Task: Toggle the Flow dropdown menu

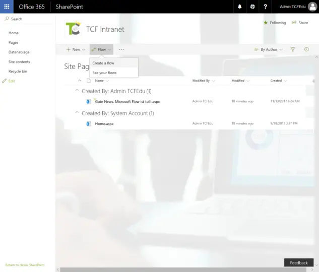Action: pyautogui.click(x=101, y=49)
